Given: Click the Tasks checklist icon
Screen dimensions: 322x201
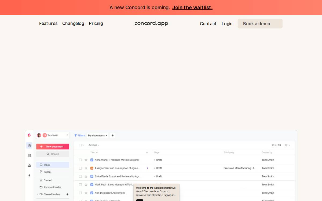Looking at the screenshot, I should point(41,172).
